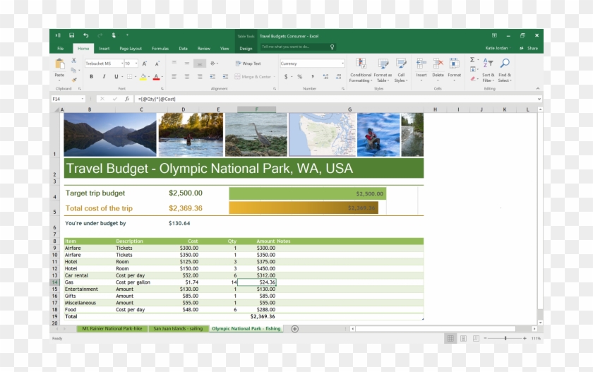Click the Increase Decimal icon
The image size is (593, 372).
click(x=325, y=77)
